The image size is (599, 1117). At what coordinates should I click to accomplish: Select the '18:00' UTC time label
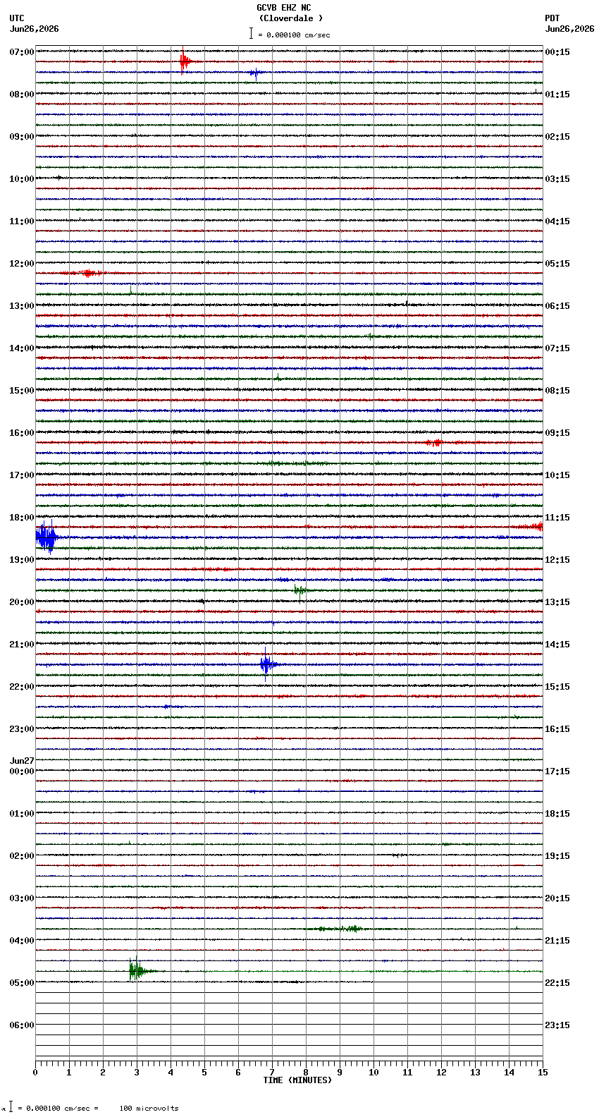(x=22, y=518)
